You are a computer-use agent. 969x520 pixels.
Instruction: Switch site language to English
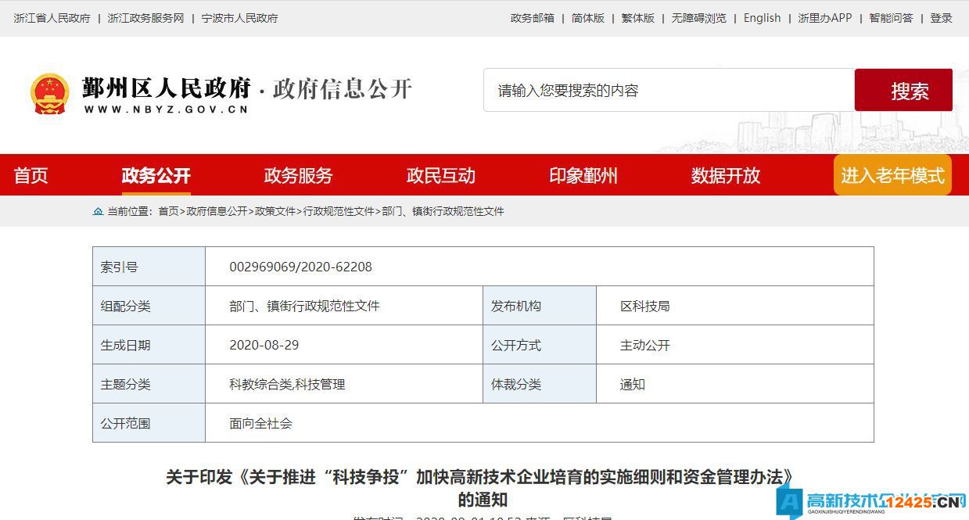[x=763, y=18]
